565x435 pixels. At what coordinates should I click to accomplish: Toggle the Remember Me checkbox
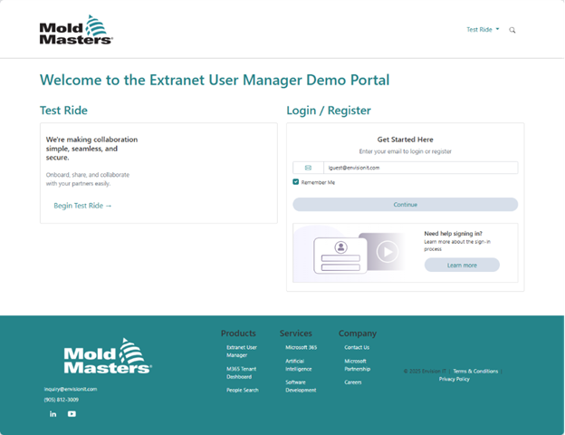[x=296, y=182]
